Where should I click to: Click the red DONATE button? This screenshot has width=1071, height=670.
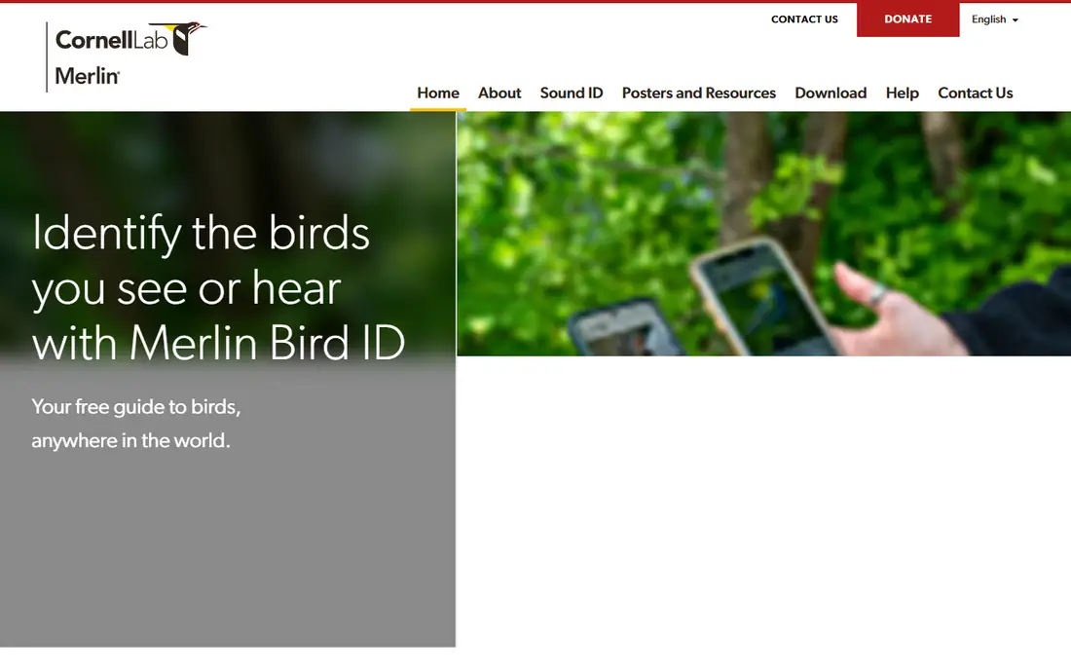tap(907, 19)
